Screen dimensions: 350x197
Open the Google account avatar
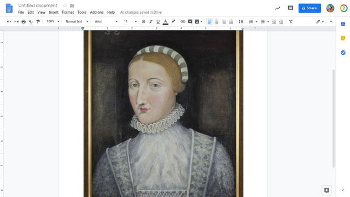click(x=330, y=8)
